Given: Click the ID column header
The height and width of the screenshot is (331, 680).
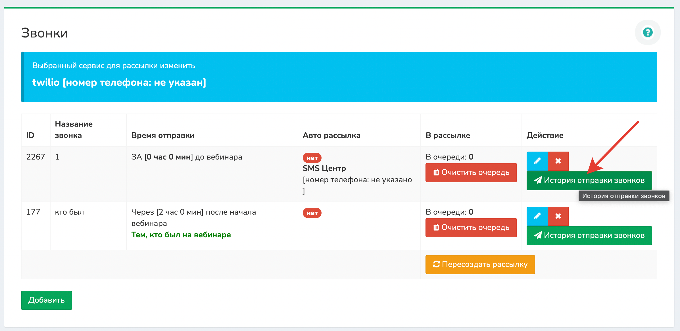Looking at the screenshot, I should click(x=30, y=135).
